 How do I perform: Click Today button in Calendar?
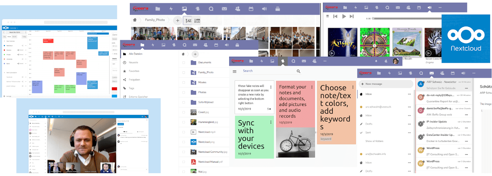[x=24, y=37]
